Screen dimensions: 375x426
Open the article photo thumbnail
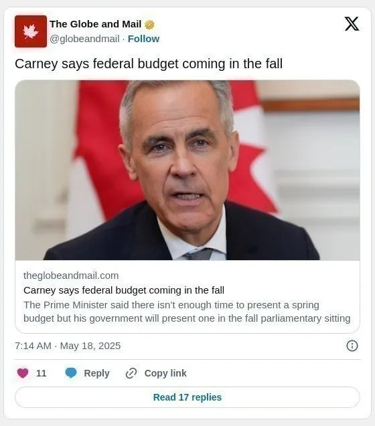pos(187,170)
